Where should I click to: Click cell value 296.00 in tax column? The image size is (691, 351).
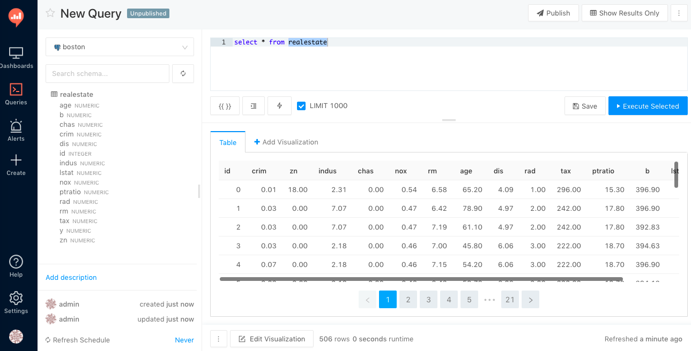569,190
